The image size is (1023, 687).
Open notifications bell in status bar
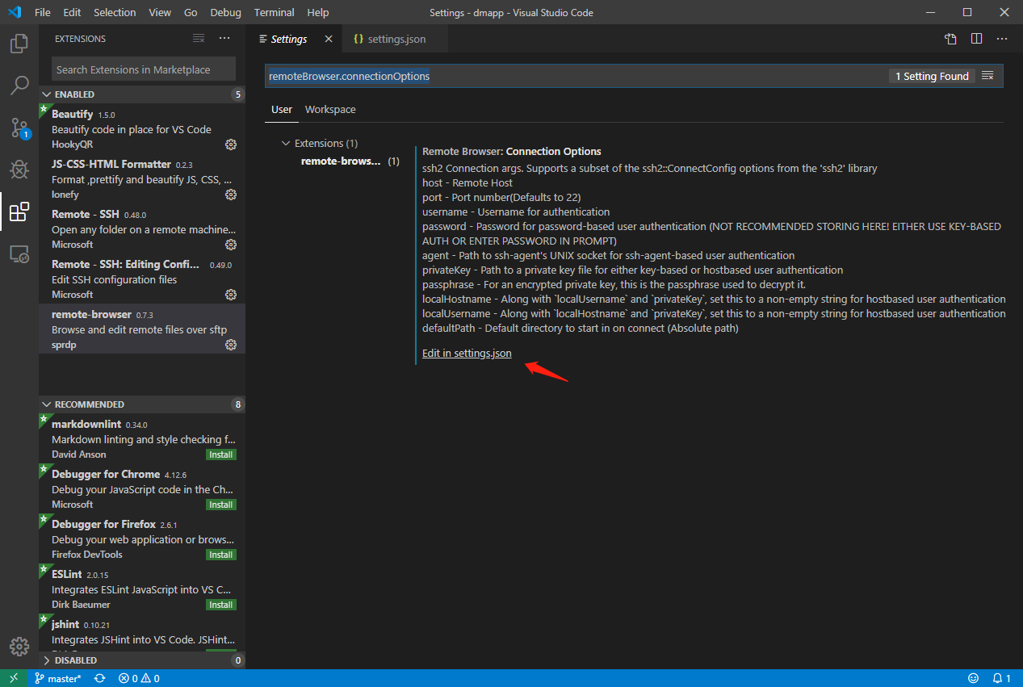(1001, 678)
